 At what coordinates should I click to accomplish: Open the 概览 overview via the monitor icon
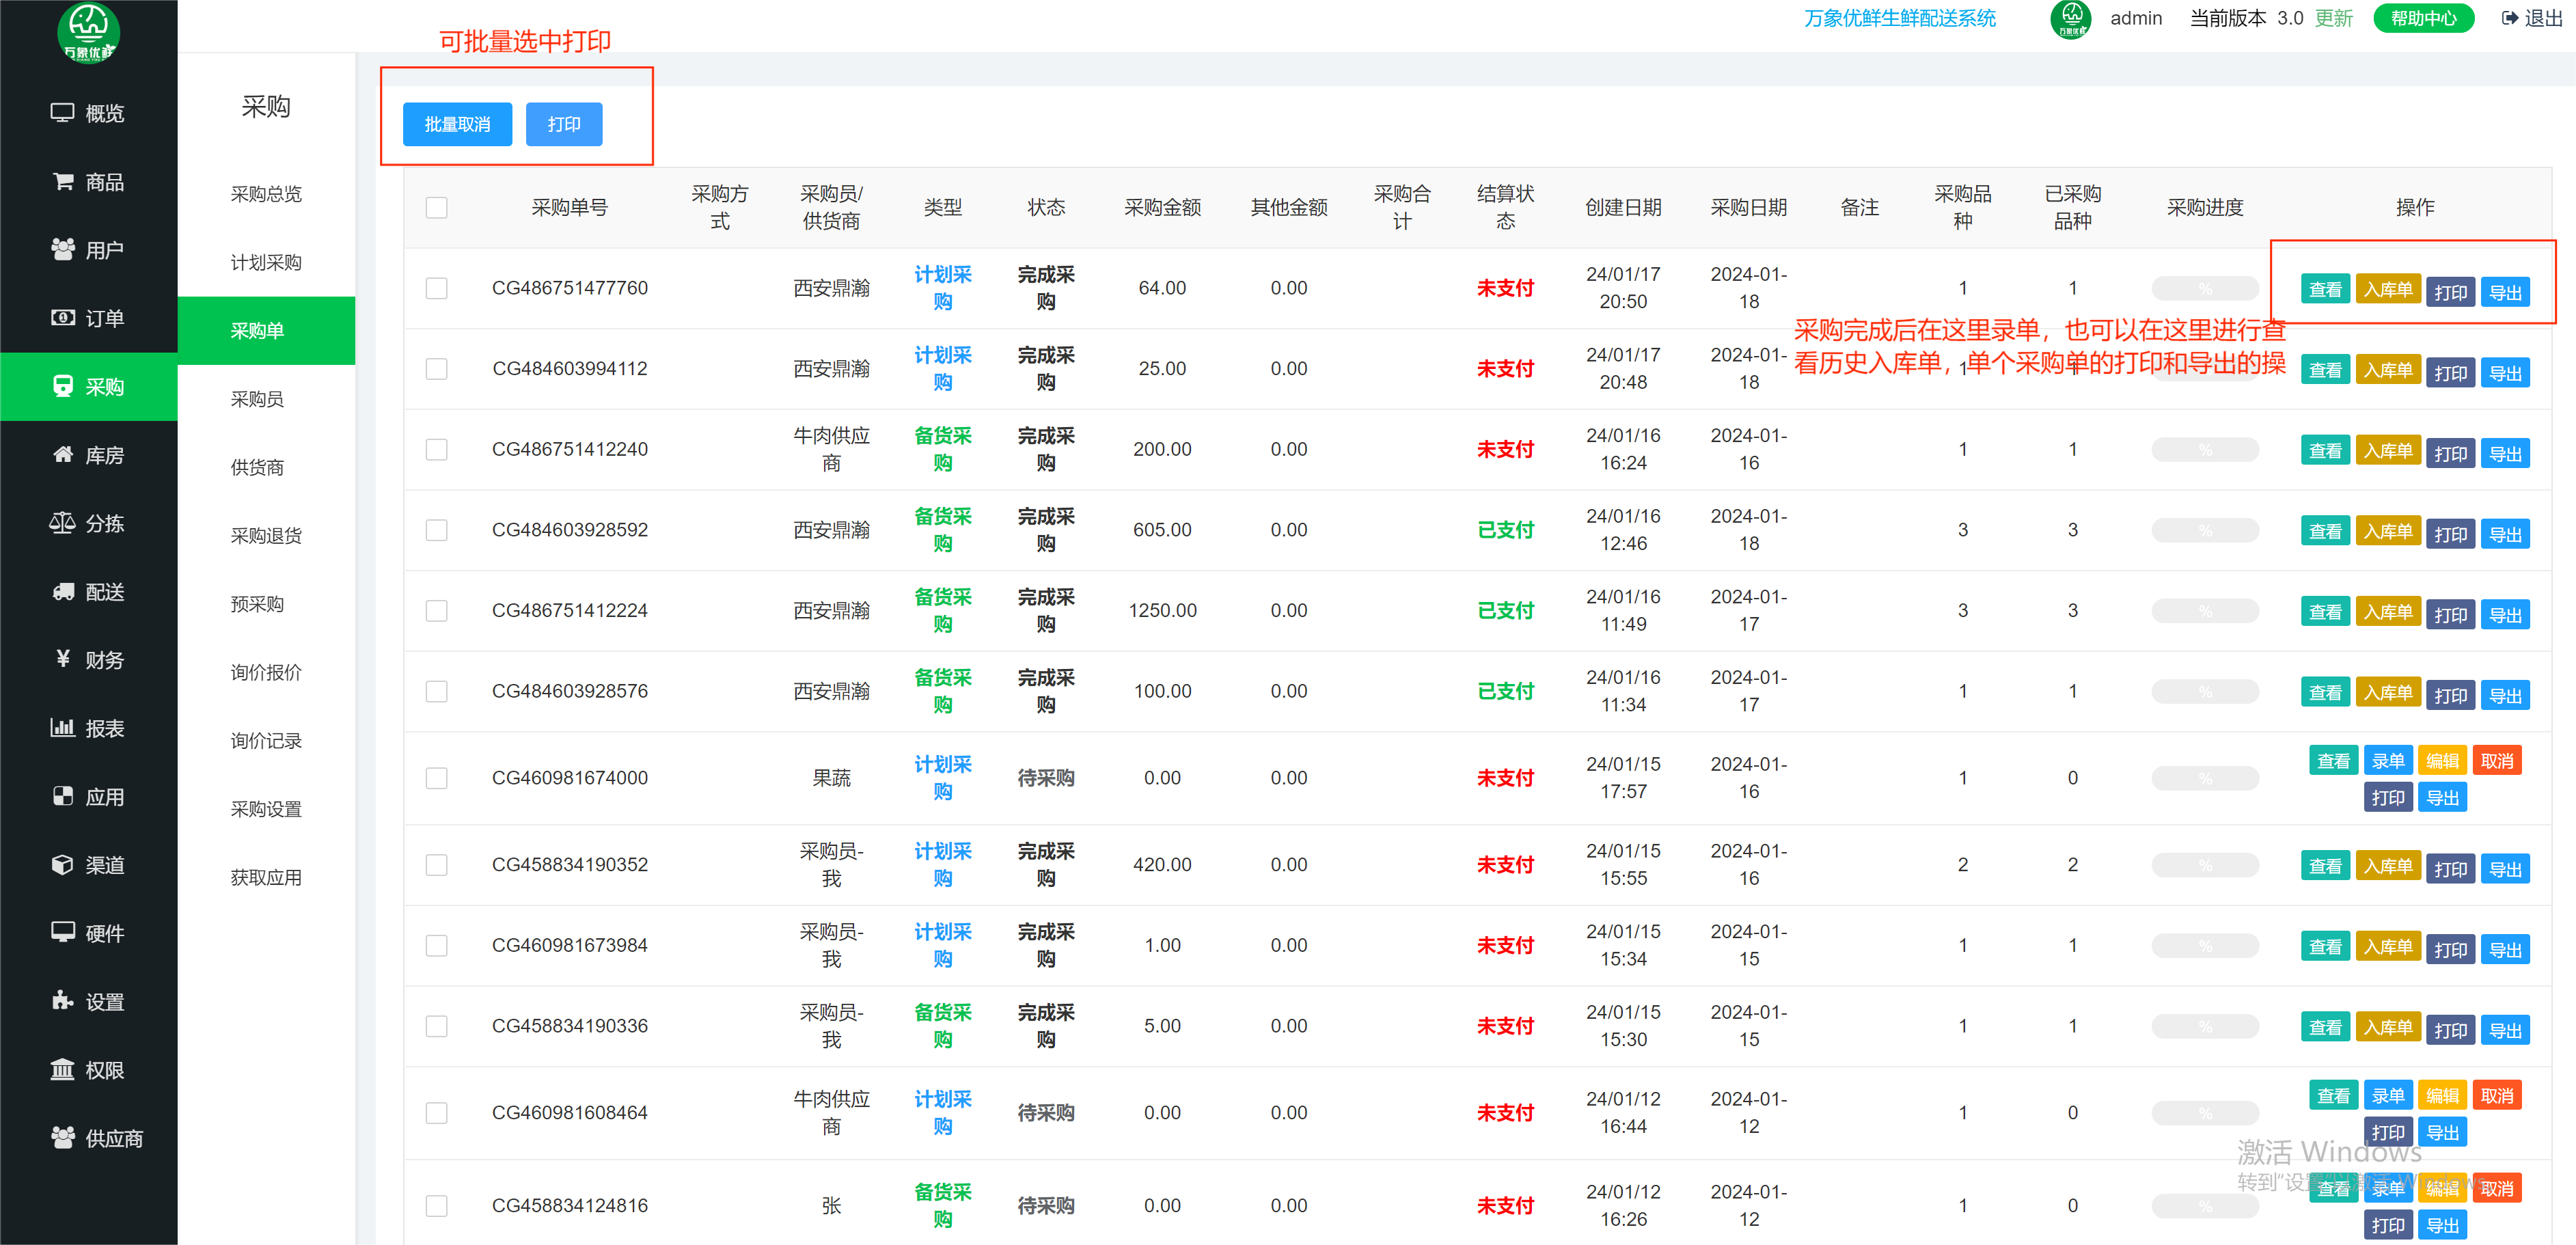pyautogui.click(x=62, y=113)
